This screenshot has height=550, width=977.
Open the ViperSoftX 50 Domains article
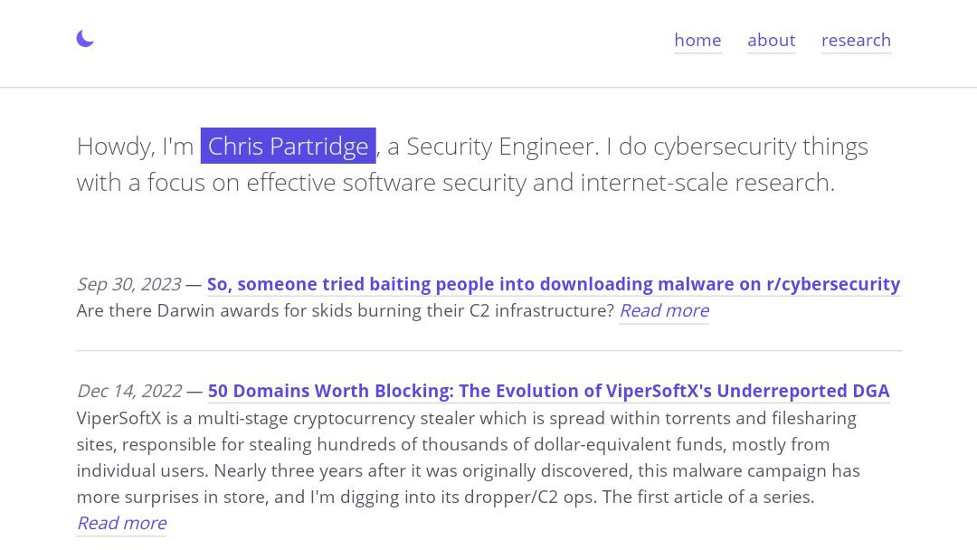(548, 391)
